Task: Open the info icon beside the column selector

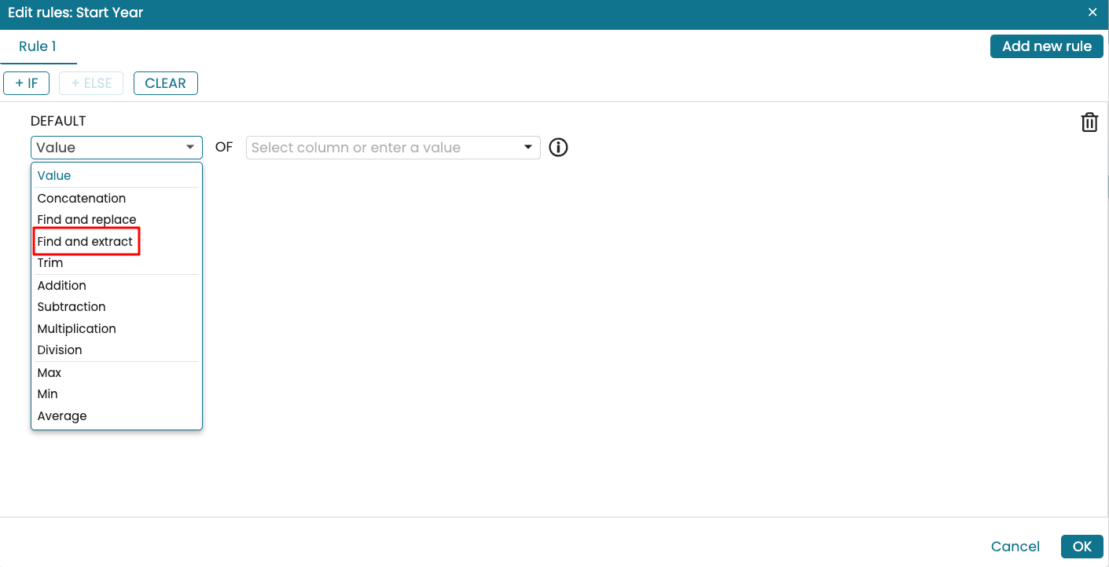Action: point(558,148)
